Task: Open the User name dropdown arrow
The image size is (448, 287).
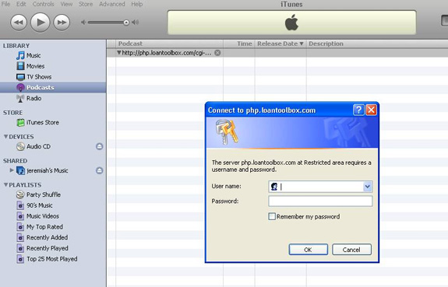Action: [x=368, y=187]
